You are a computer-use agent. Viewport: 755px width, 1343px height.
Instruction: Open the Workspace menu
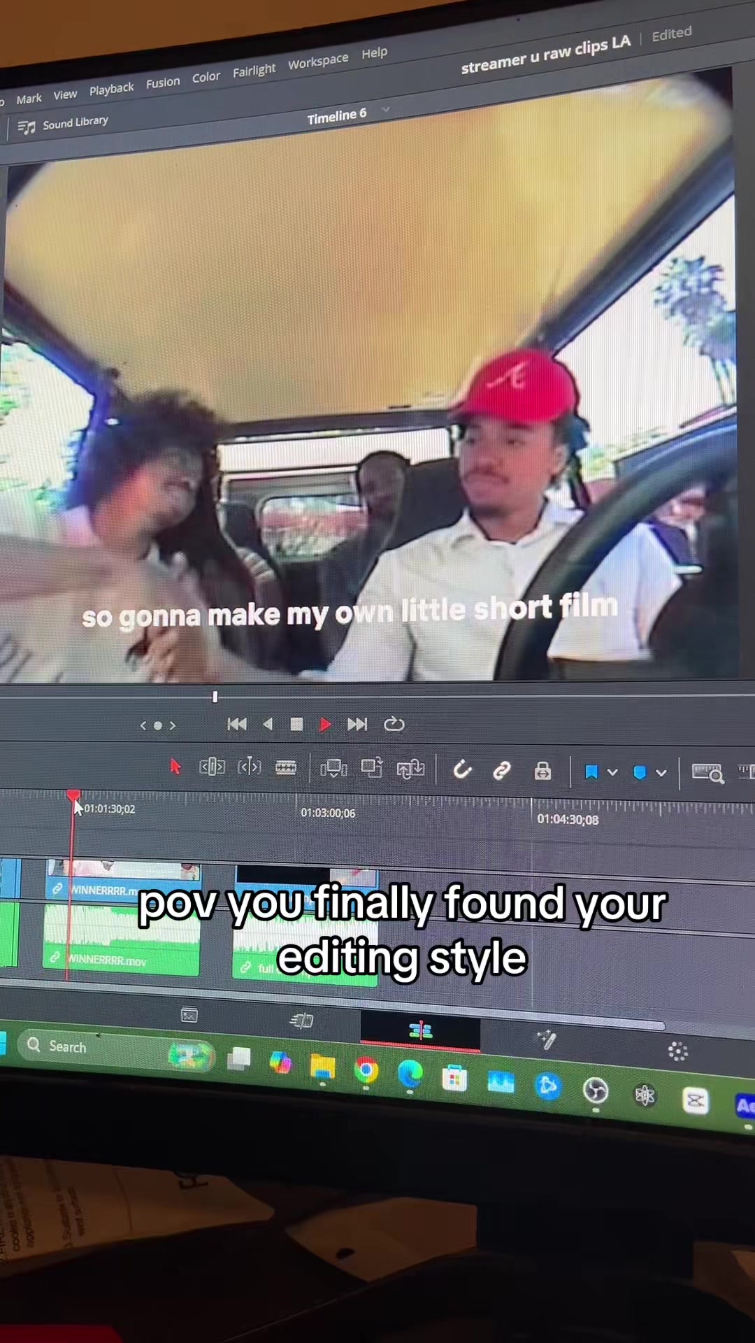tap(318, 62)
